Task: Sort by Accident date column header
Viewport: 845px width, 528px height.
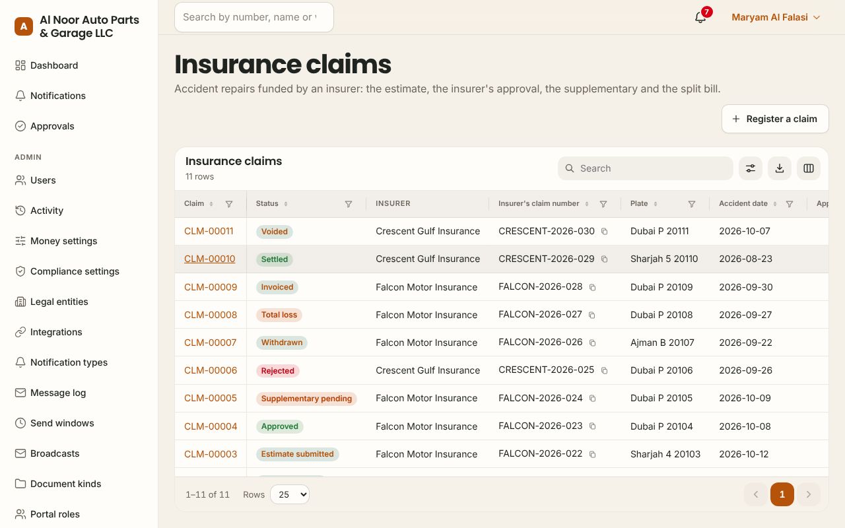Action: click(x=748, y=204)
